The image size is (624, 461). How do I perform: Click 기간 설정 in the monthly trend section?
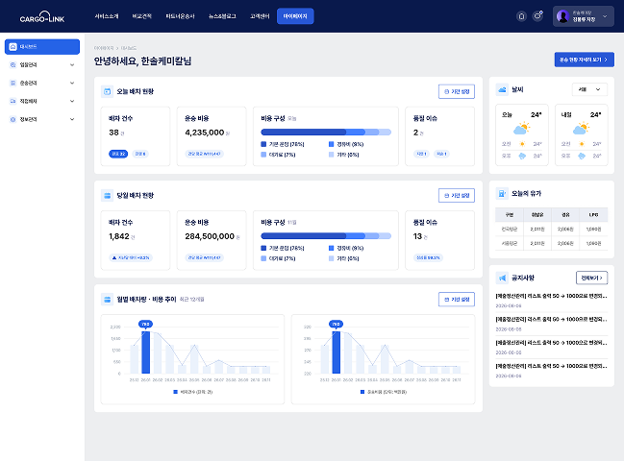(x=457, y=300)
